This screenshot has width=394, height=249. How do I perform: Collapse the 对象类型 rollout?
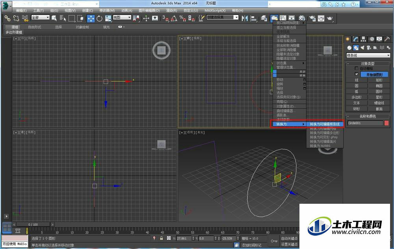[368, 63]
